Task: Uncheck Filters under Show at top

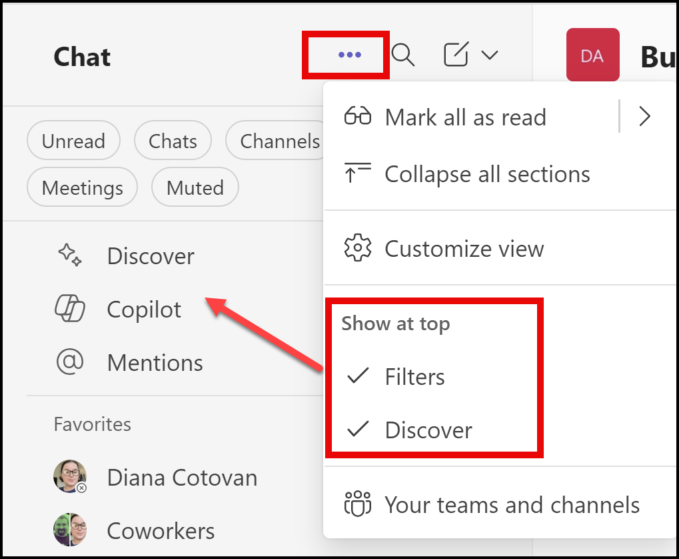Action: [x=414, y=376]
